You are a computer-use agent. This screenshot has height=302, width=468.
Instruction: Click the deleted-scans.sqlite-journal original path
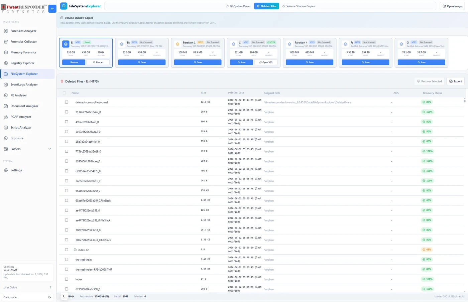click(x=308, y=102)
